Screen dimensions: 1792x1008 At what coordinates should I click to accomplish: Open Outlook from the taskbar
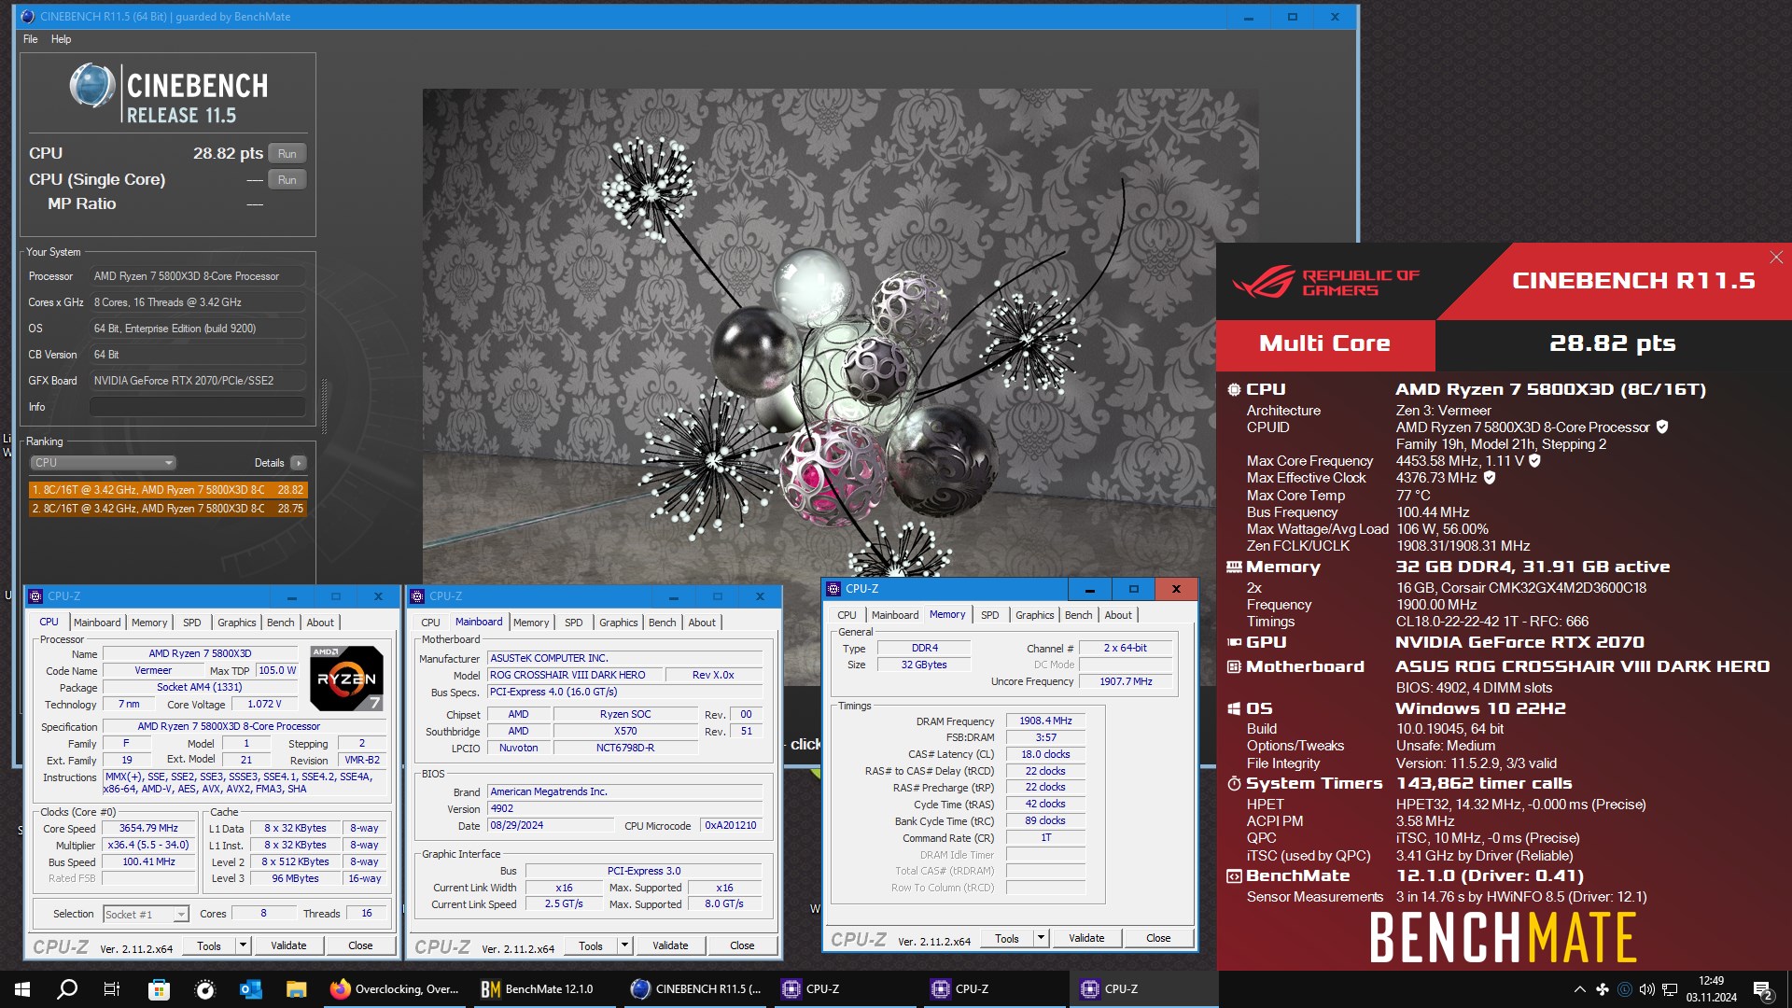pyautogui.click(x=250, y=989)
